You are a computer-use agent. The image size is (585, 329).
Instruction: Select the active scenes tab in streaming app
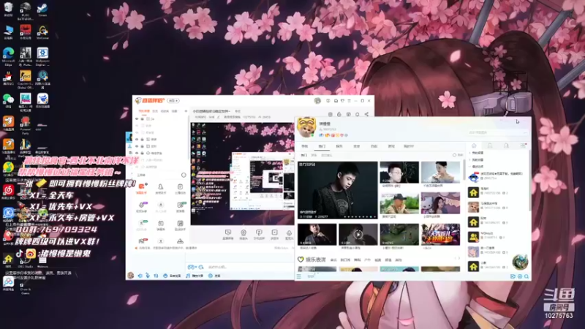click(143, 111)
